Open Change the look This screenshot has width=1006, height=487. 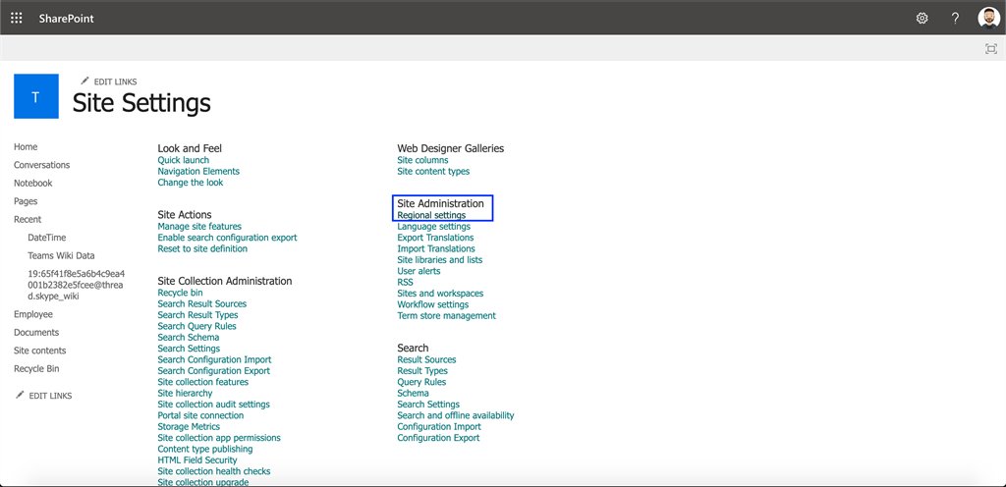pyautogui.click(x=191, y=182)
